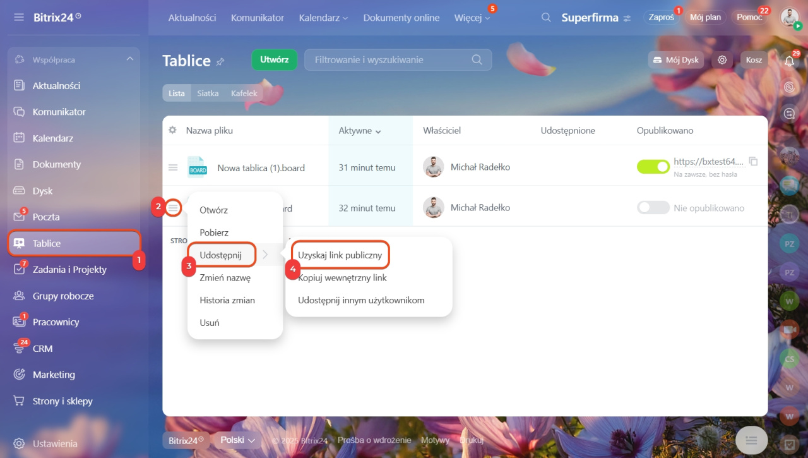Select Pobierz in context menu
Screen dimensions: 808x458
[x=214, y=232]
